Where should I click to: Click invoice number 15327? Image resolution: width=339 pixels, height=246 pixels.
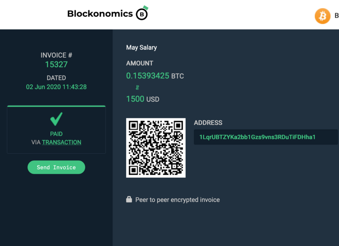(56, 64)
